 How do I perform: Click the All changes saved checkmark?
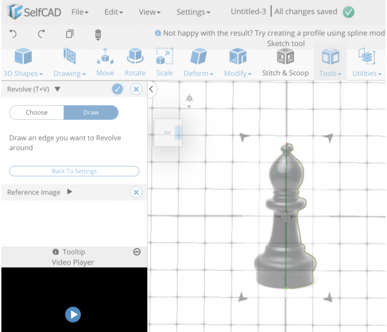(348, 12)
